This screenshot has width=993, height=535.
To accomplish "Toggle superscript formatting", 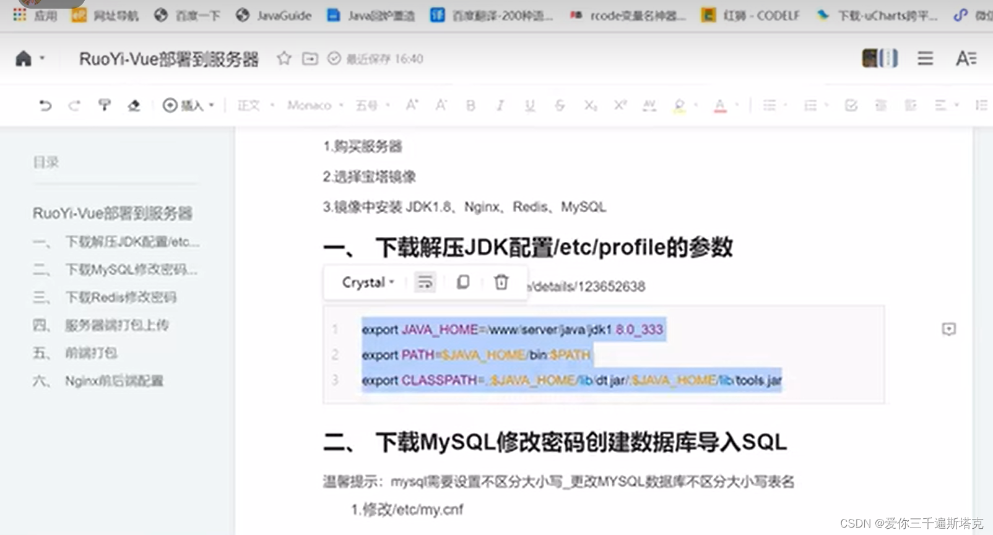I will (x=620, y=105).
